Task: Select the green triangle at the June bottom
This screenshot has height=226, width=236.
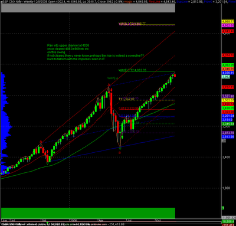Action: pyautogui.click(x=120, y=149)
